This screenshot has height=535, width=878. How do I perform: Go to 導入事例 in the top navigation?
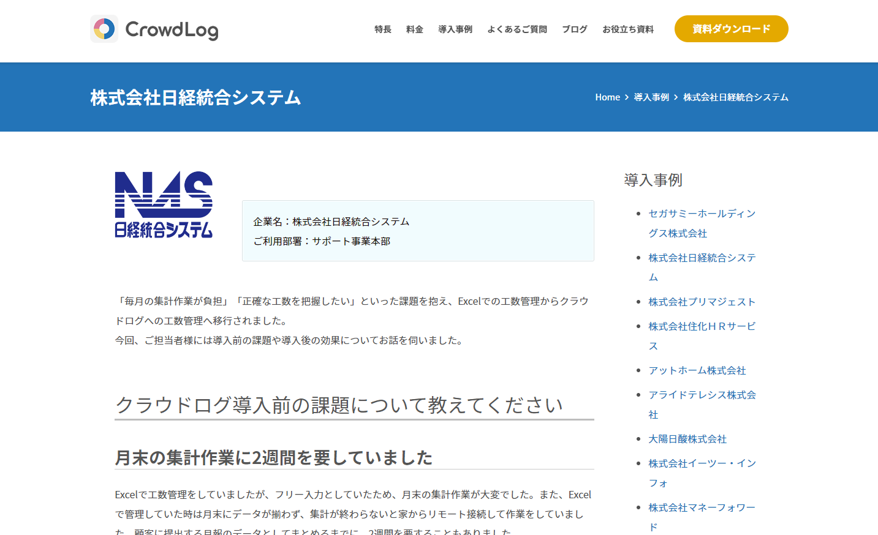tap(455, 29)
